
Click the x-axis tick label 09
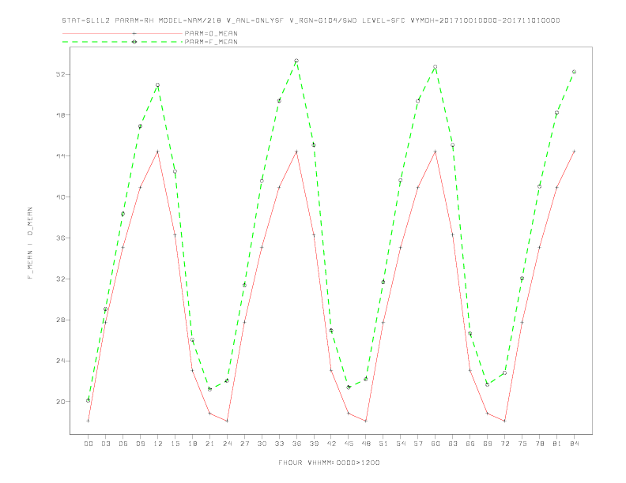[x=140, y=444]
